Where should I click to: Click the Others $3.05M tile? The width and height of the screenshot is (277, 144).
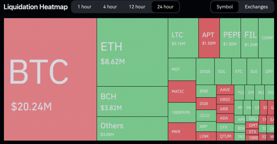tap(132, 129)
